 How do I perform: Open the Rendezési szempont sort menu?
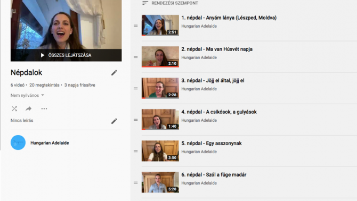(x=170, y=3)
